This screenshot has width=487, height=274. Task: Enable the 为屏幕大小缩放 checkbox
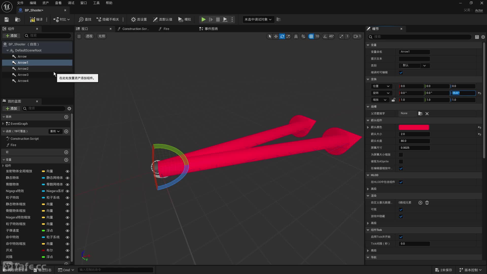tap(401, 155)
